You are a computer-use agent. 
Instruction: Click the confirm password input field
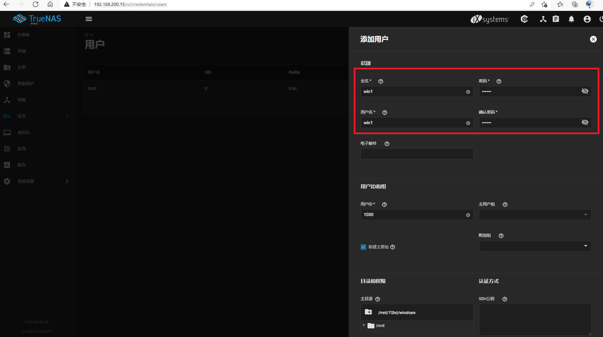tap(535, 123)
